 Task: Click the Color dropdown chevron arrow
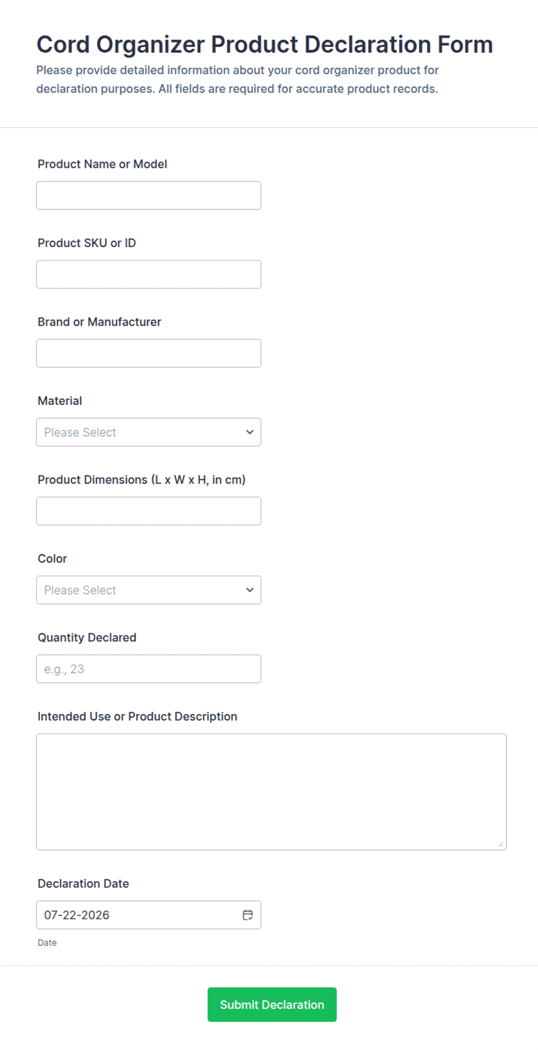[x=250, y=590]
